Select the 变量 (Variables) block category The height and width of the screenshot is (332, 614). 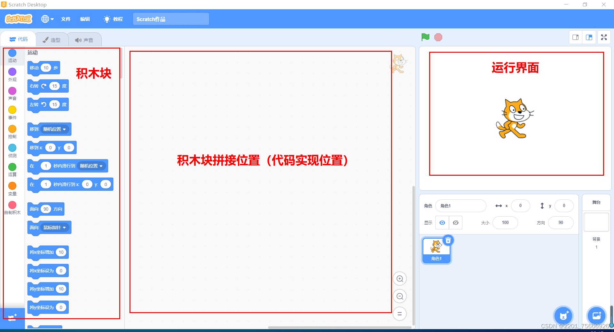[12, 189]
